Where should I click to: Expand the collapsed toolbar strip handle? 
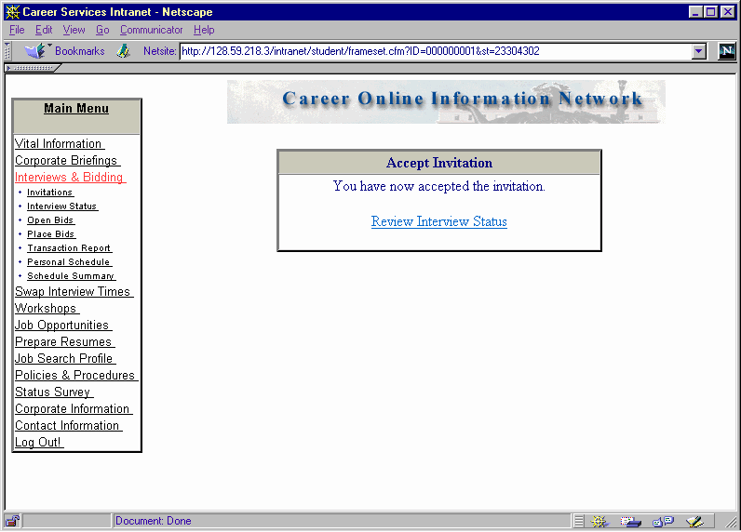pos(31,68)
